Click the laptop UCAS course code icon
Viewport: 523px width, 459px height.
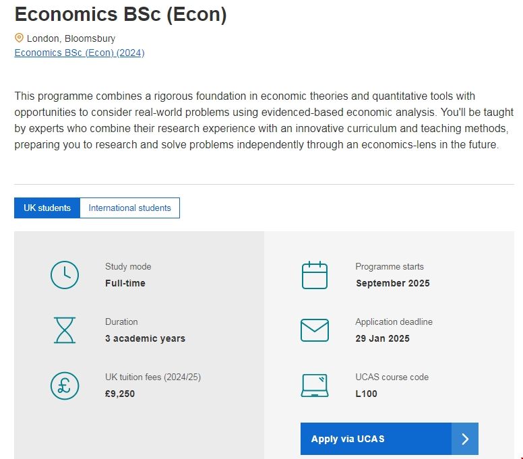(314, 386)
